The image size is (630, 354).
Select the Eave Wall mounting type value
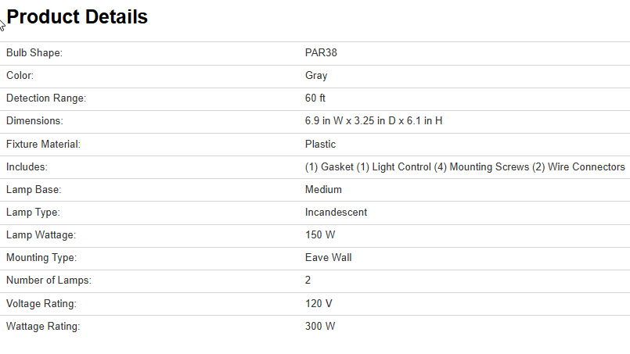point(328,257)
